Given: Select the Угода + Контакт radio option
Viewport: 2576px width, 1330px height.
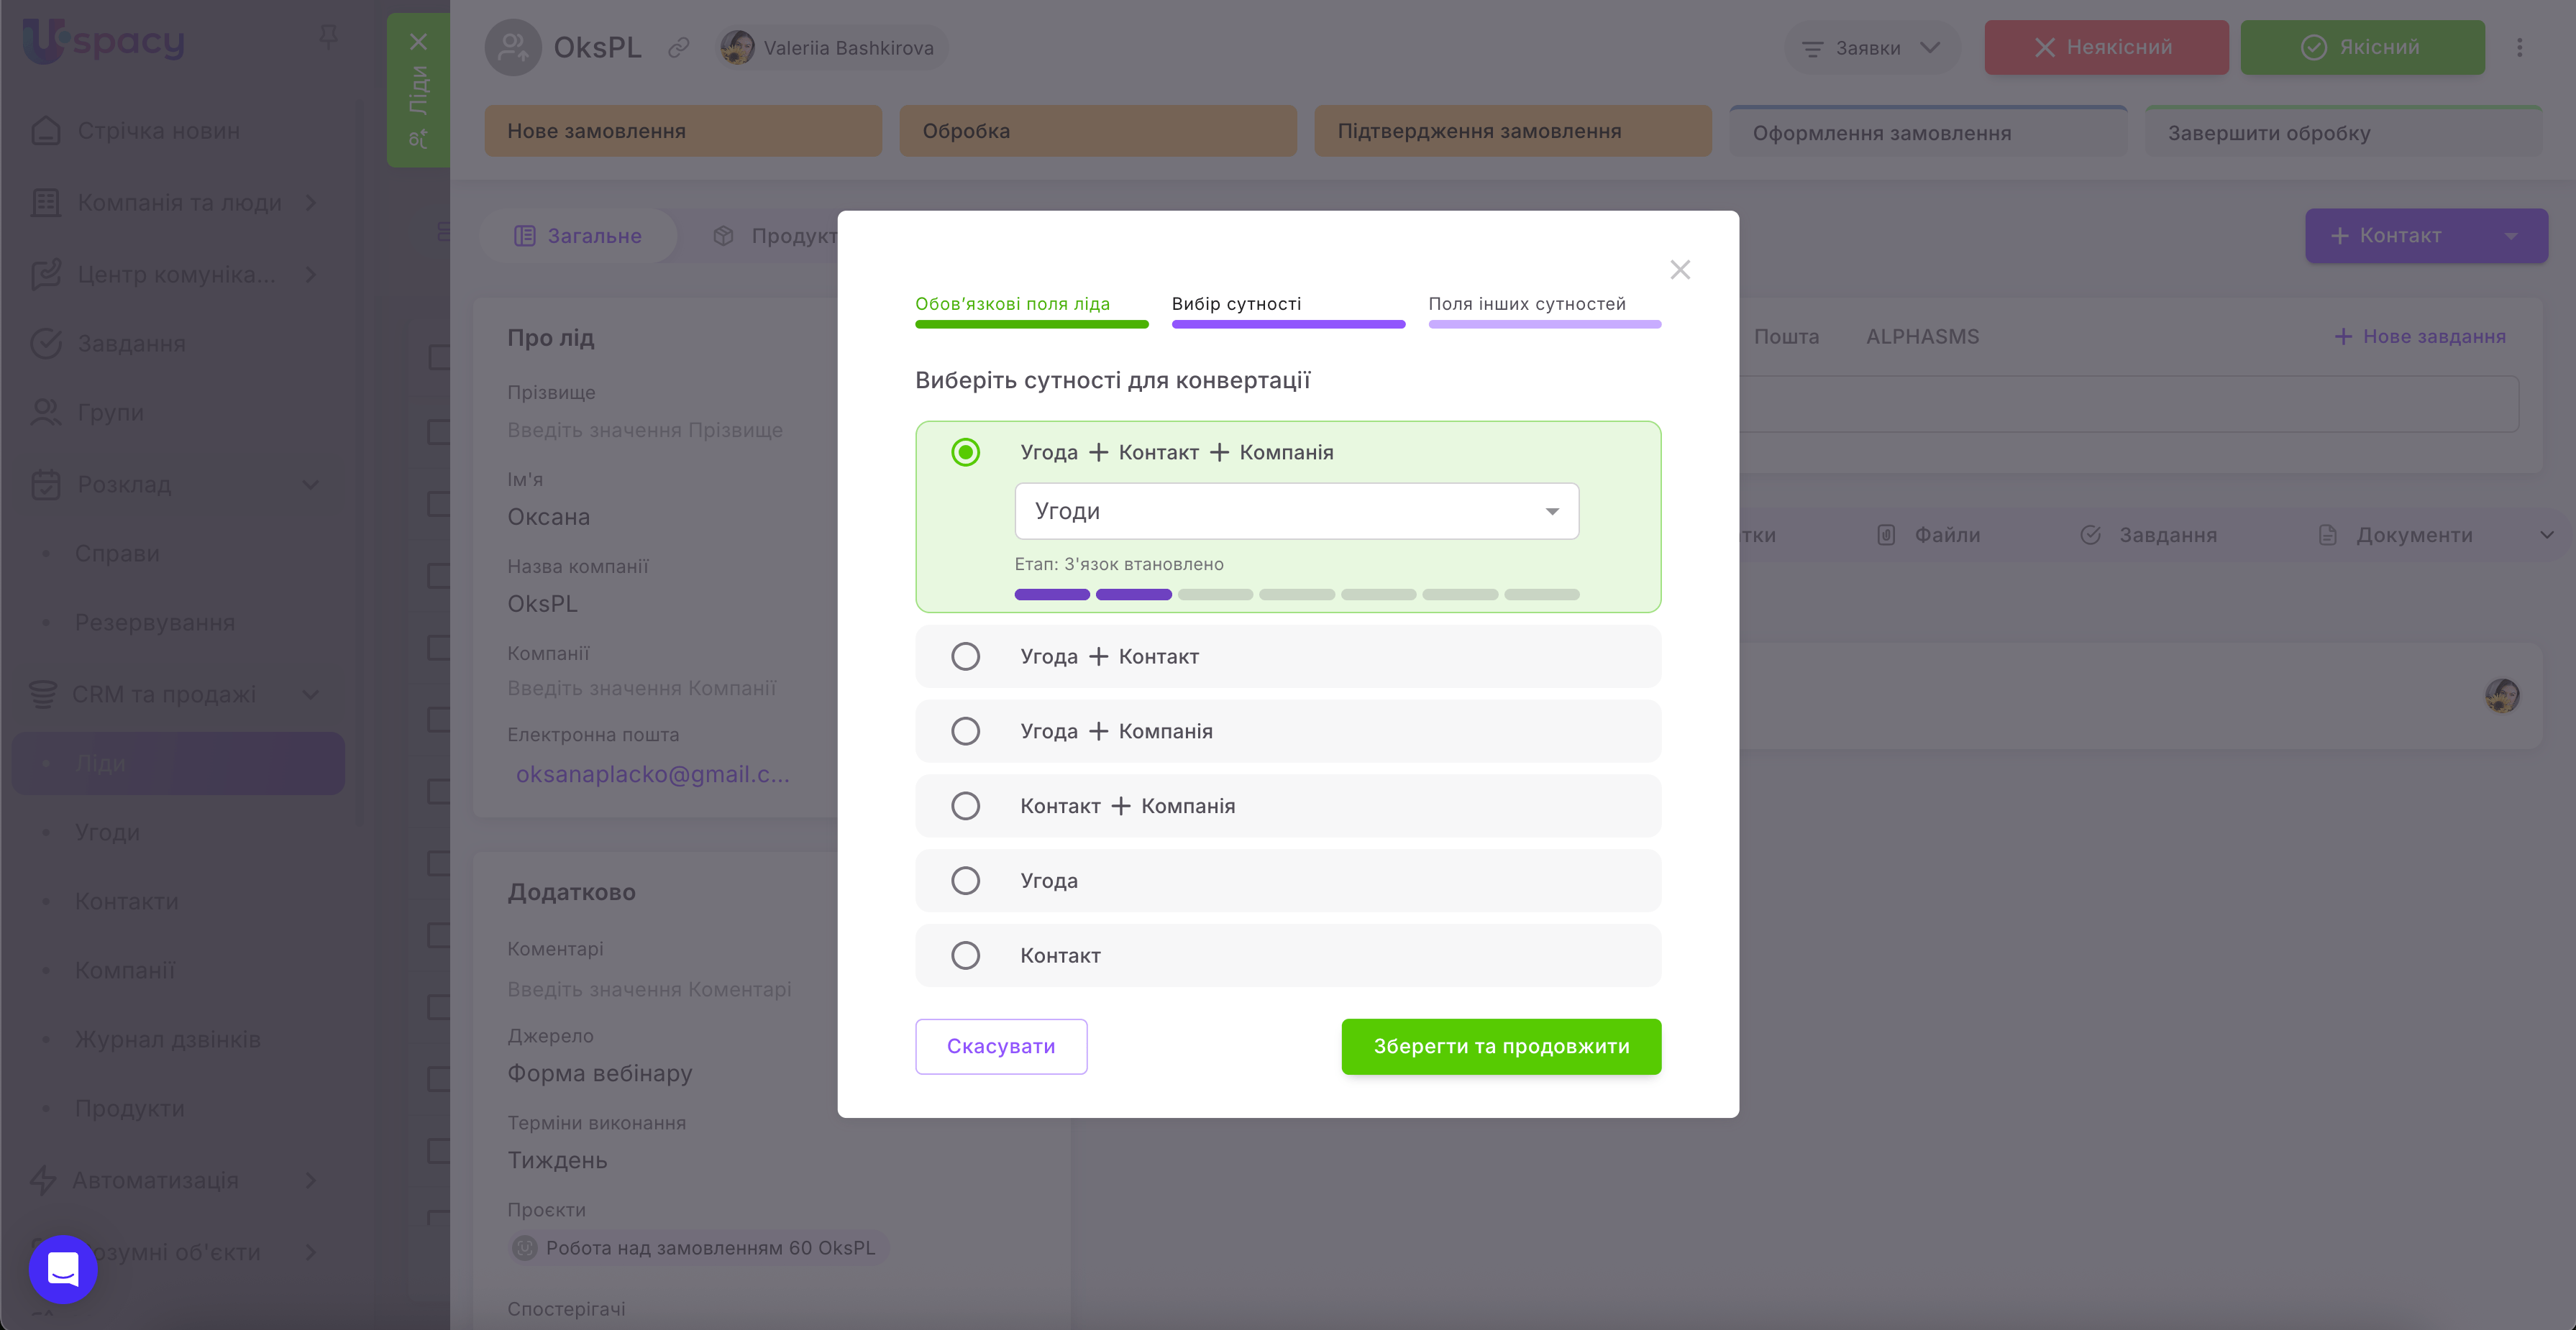Looking at the screenshot, I should pos(965,656).
